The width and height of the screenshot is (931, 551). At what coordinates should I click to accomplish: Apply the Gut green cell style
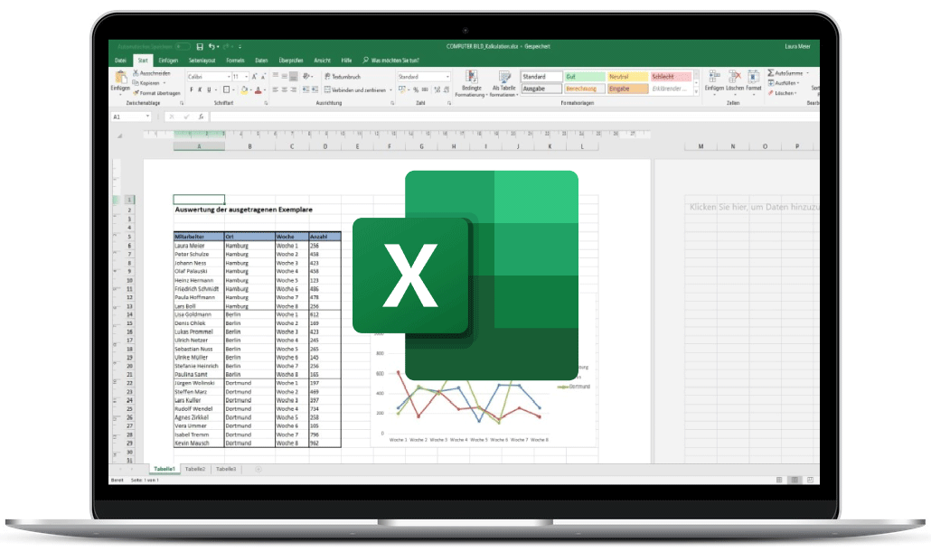(x=585, y=77)
